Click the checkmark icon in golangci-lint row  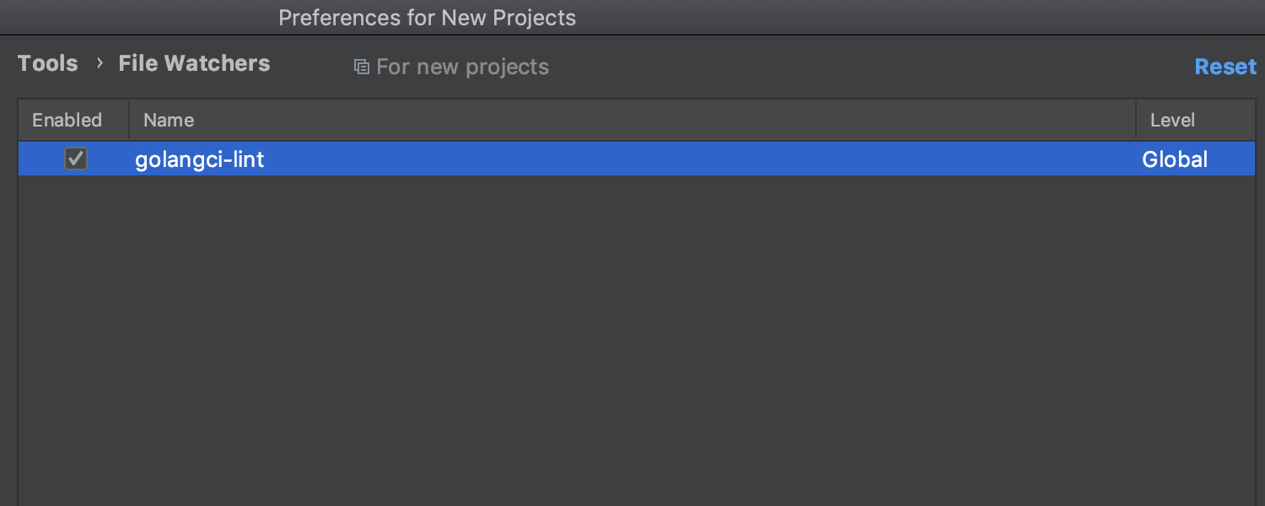click(76, 159)
